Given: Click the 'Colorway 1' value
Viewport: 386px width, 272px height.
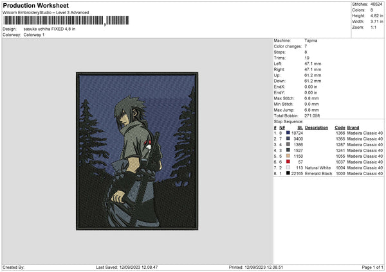Looking at the screenshot, I should (34, 35).
